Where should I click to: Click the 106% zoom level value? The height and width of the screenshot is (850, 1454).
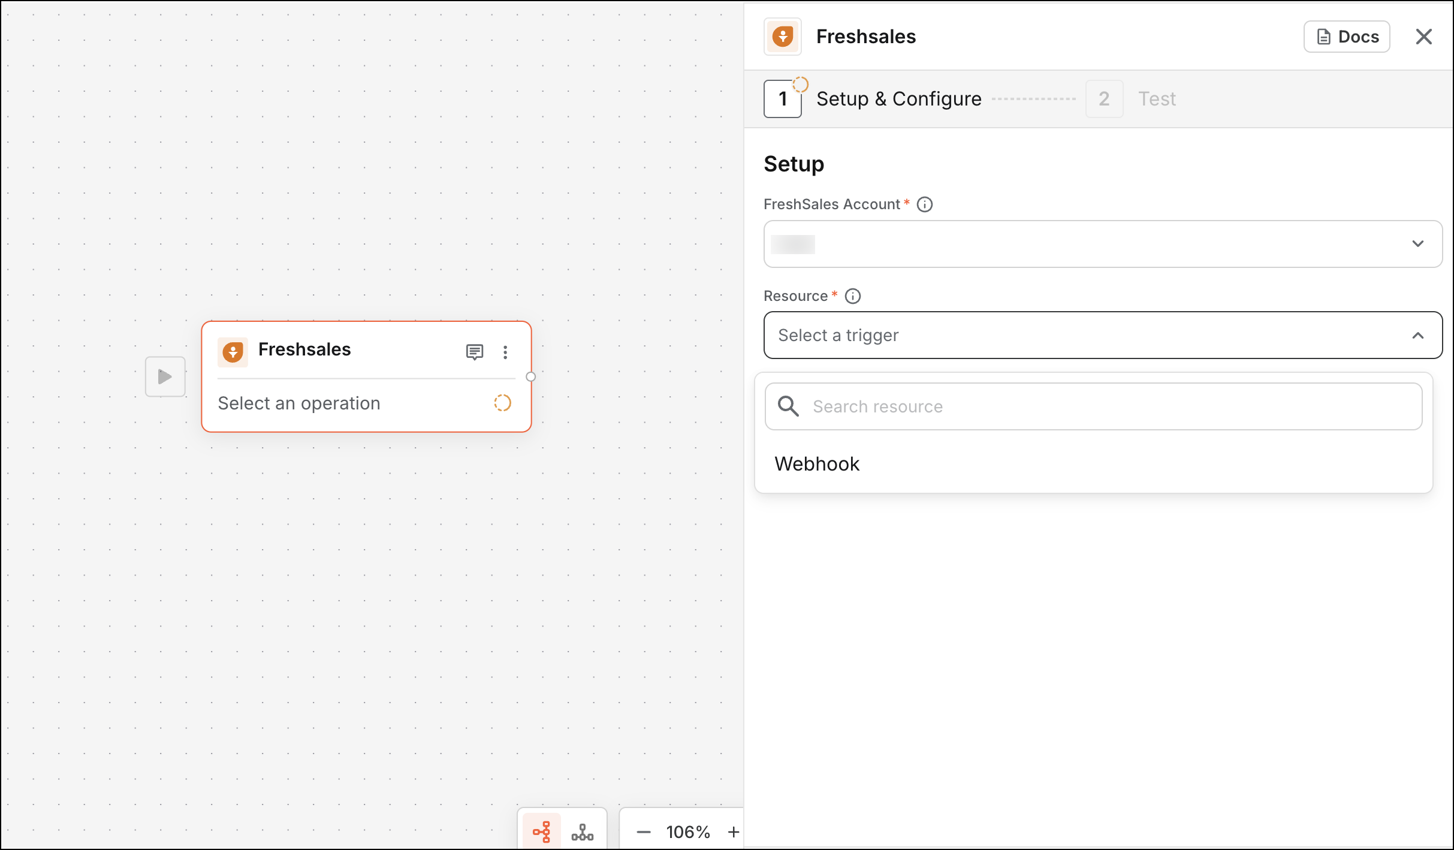pos(688,832)
